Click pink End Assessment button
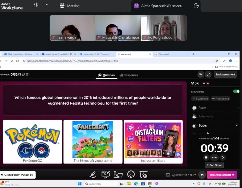This screenshot has height=188, width=242. coord(222,175)
